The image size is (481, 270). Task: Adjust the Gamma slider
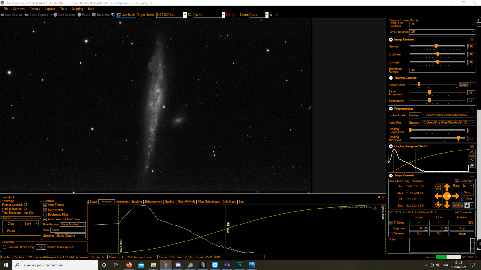436,46
